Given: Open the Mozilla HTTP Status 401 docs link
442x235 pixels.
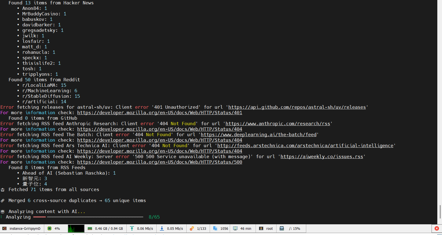Looking at the screenshot, I should (x=160, y=113).
